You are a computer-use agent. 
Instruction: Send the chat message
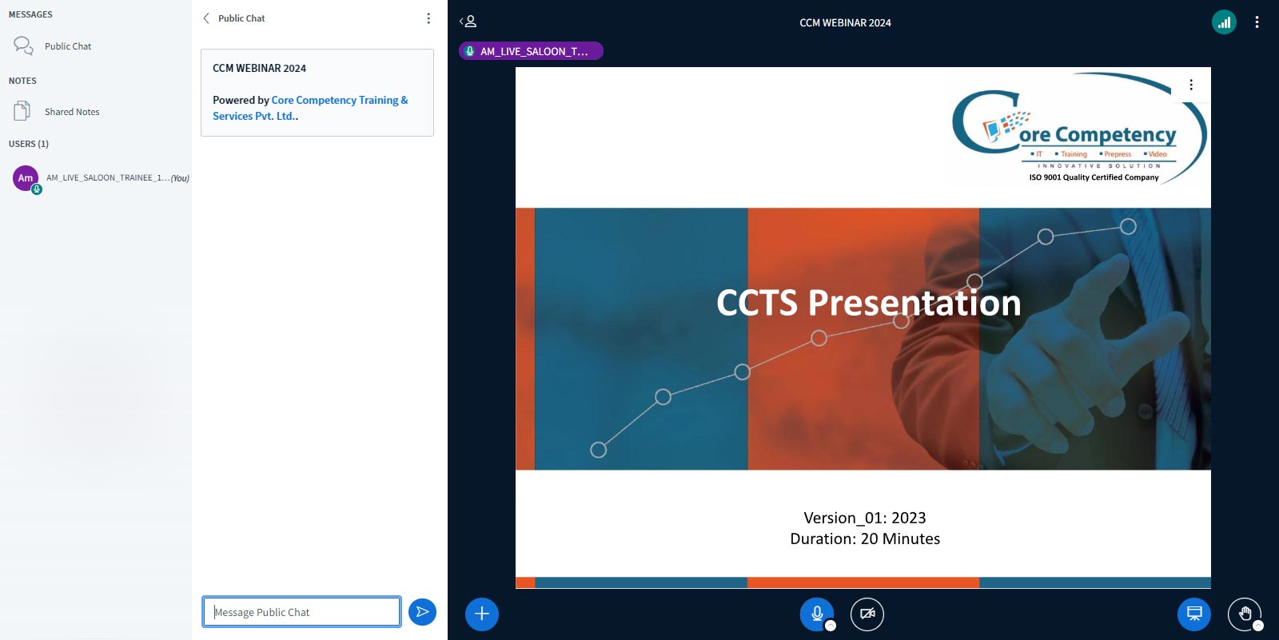point(422,612)
